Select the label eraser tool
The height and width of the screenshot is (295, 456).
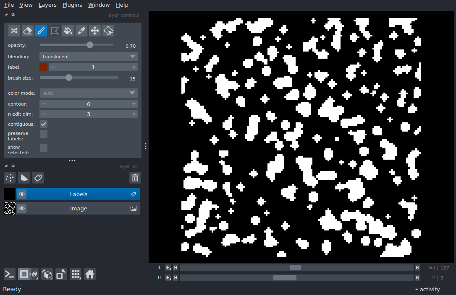point(28,31)
